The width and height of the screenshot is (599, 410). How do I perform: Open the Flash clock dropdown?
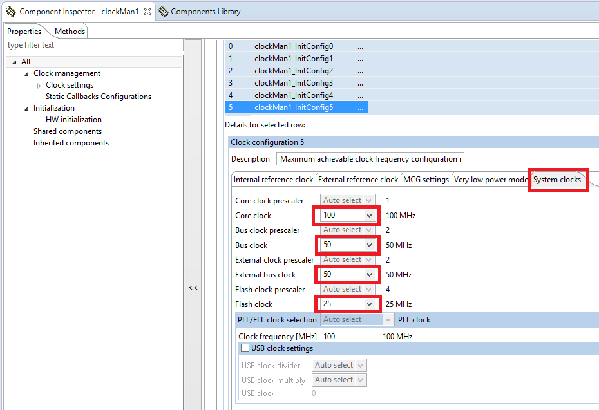pos(369,304)
